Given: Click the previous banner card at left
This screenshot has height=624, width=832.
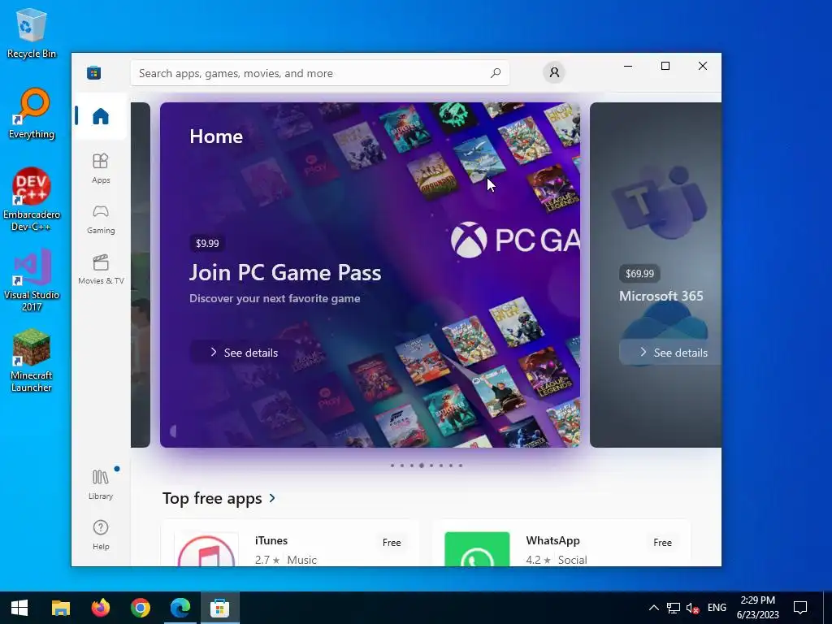Looking at the screenshot, I should click(x=141, y=275).
